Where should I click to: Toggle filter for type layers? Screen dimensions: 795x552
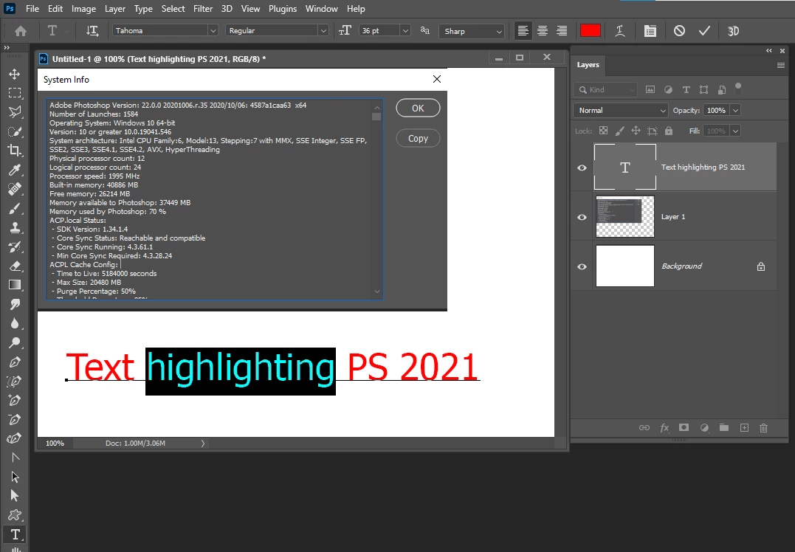tap(686, 90)
